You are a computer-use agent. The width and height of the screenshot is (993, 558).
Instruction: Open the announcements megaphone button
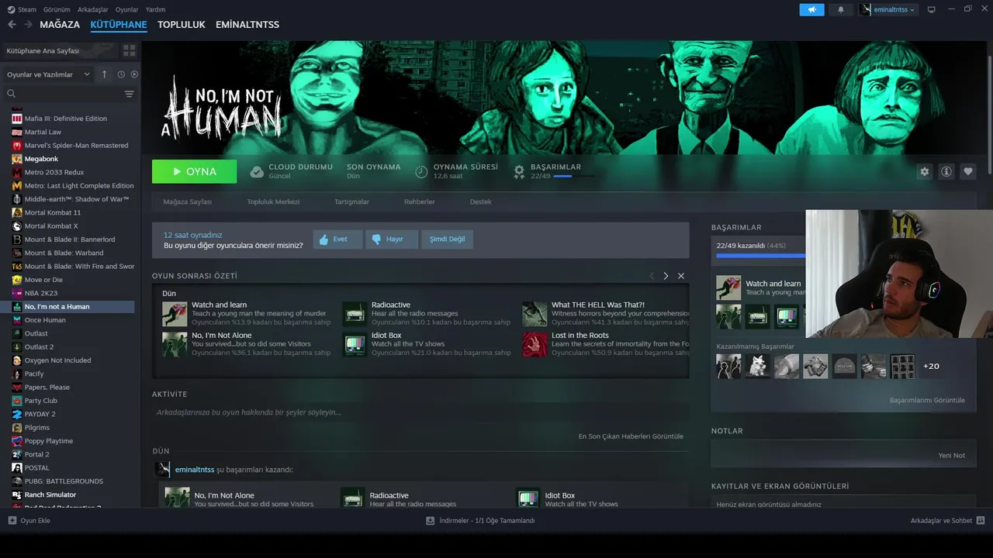point(811,9)
